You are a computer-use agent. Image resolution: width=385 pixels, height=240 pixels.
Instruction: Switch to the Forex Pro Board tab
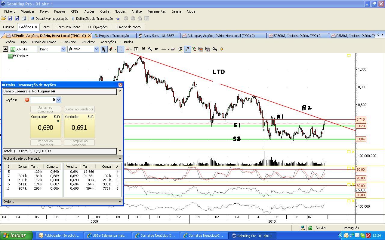(x=68, y=27)
